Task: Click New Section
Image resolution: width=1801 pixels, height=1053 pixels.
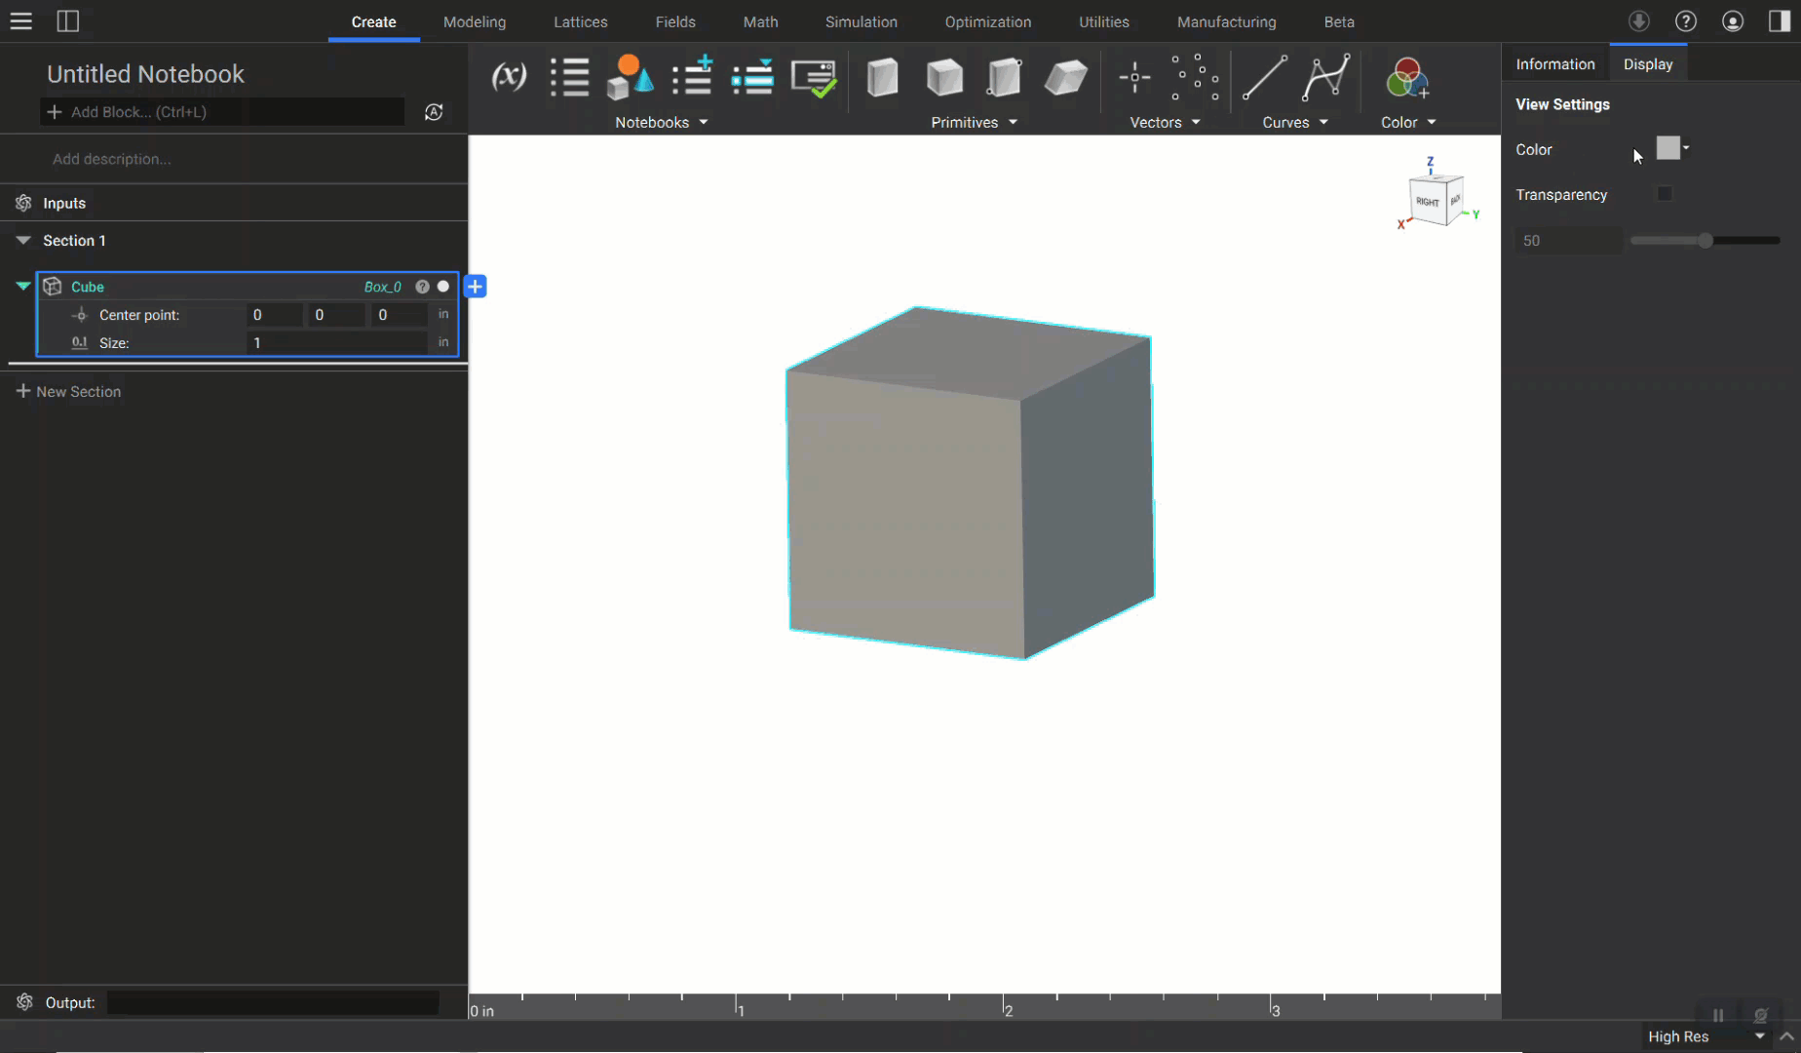Action: (x=68, y=391)
